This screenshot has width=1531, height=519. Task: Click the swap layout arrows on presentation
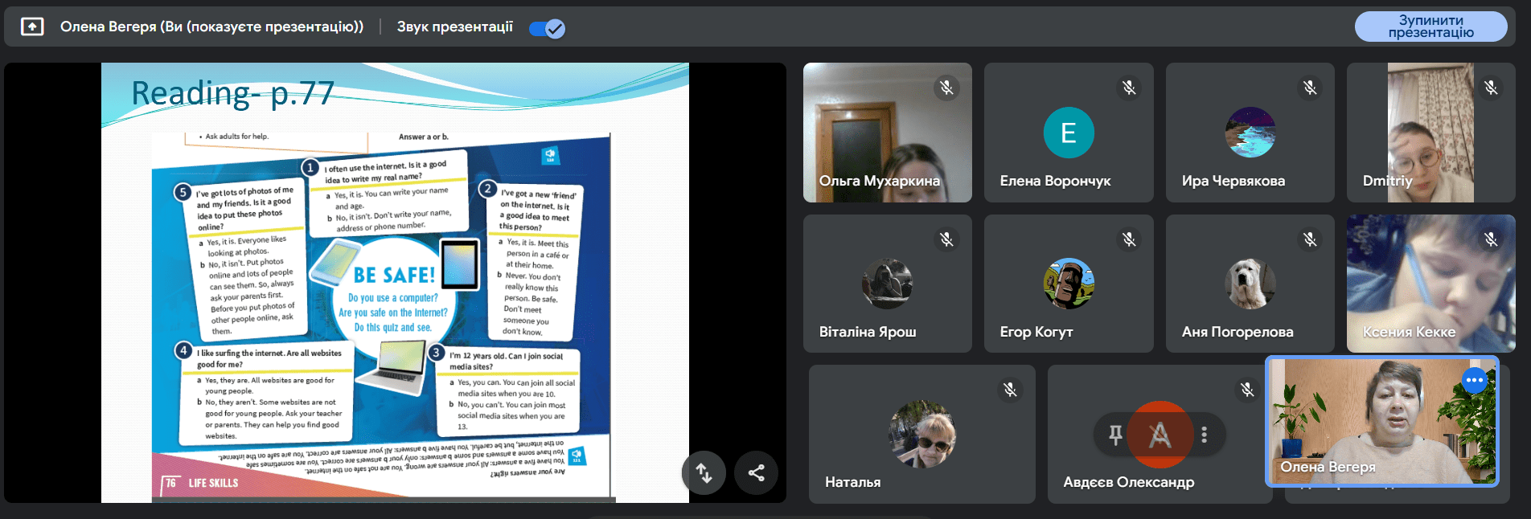704,473
